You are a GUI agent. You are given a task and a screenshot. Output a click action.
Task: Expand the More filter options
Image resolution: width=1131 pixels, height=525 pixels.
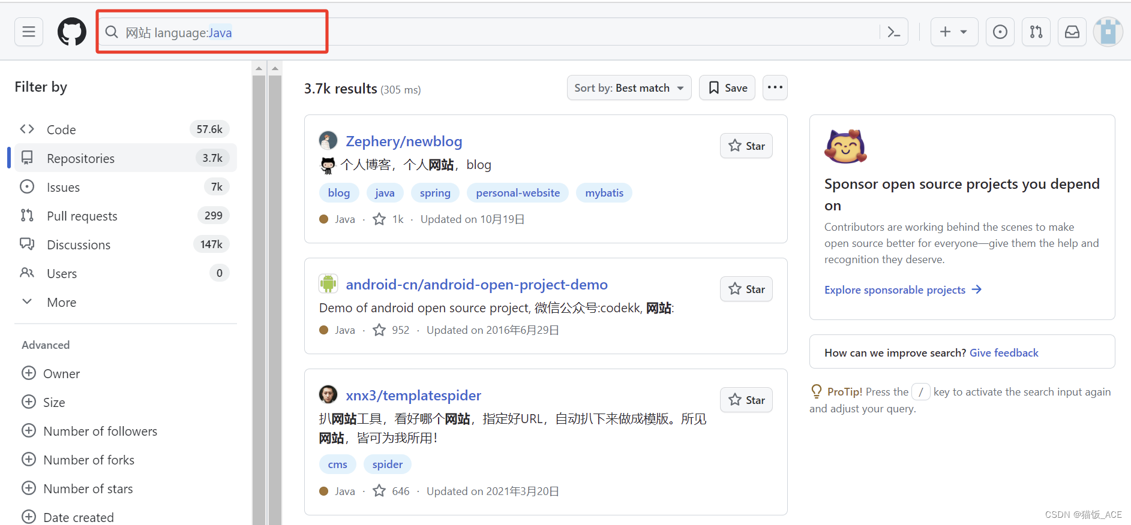125,302
